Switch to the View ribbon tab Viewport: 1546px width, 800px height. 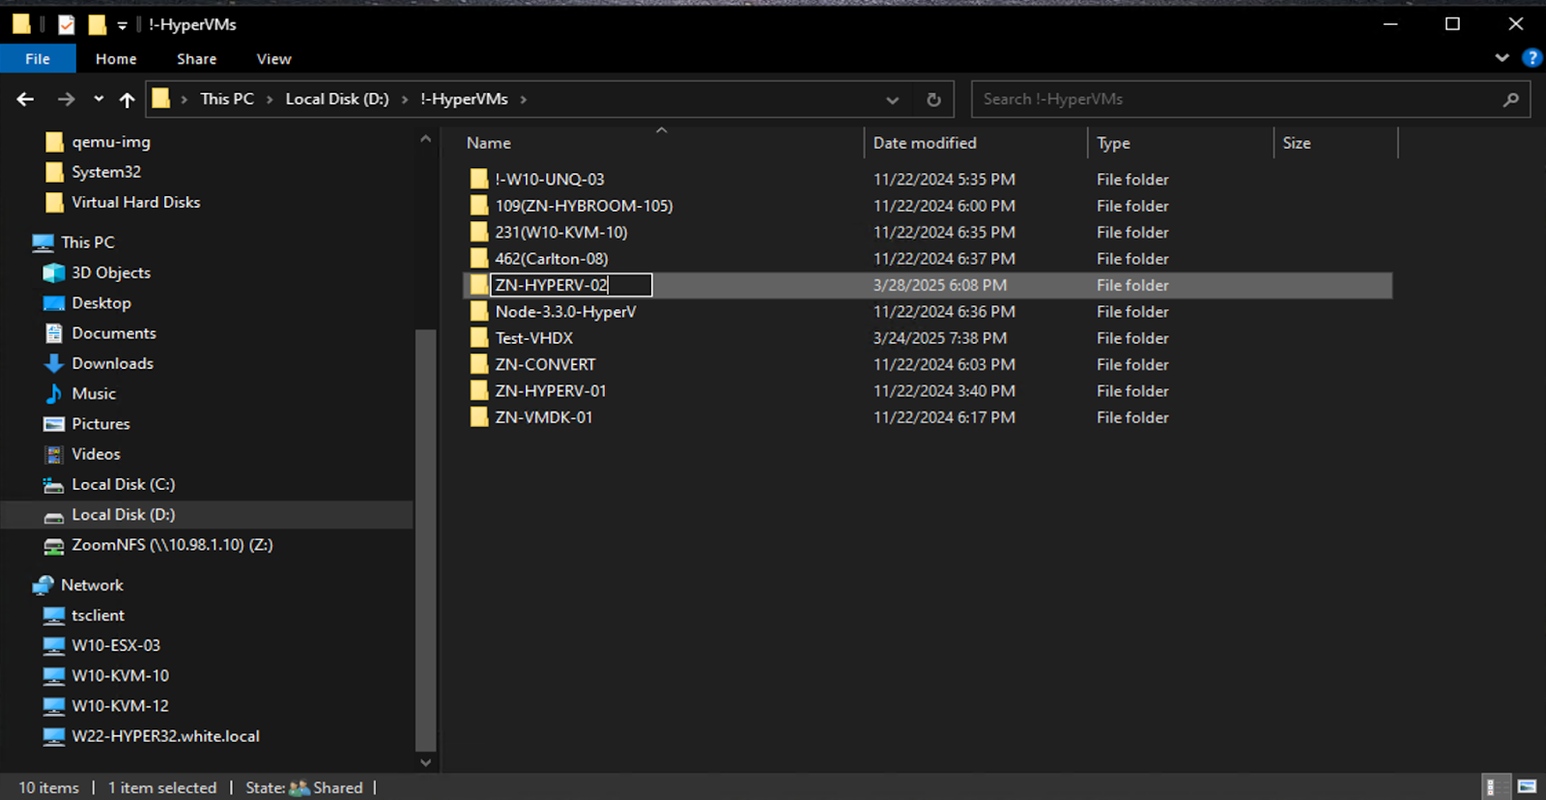tap(273, 59)
